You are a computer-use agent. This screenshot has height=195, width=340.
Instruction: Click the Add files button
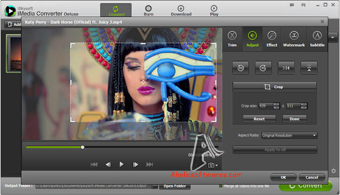click(x=13, y=24)
